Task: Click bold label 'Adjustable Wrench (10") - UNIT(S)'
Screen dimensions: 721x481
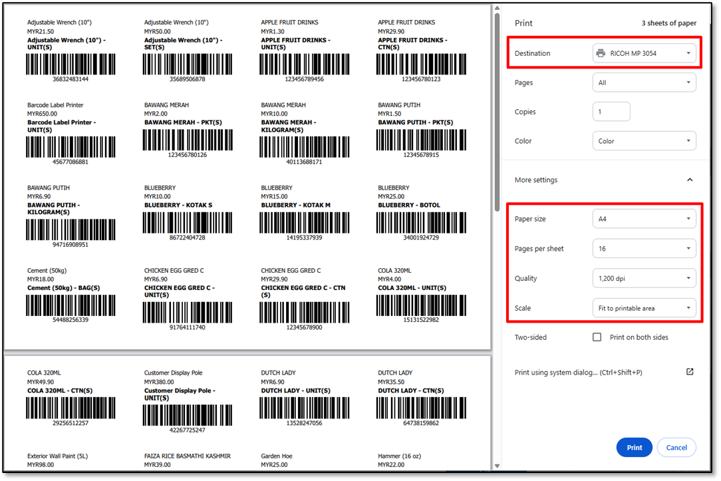Action: point(67,44)
